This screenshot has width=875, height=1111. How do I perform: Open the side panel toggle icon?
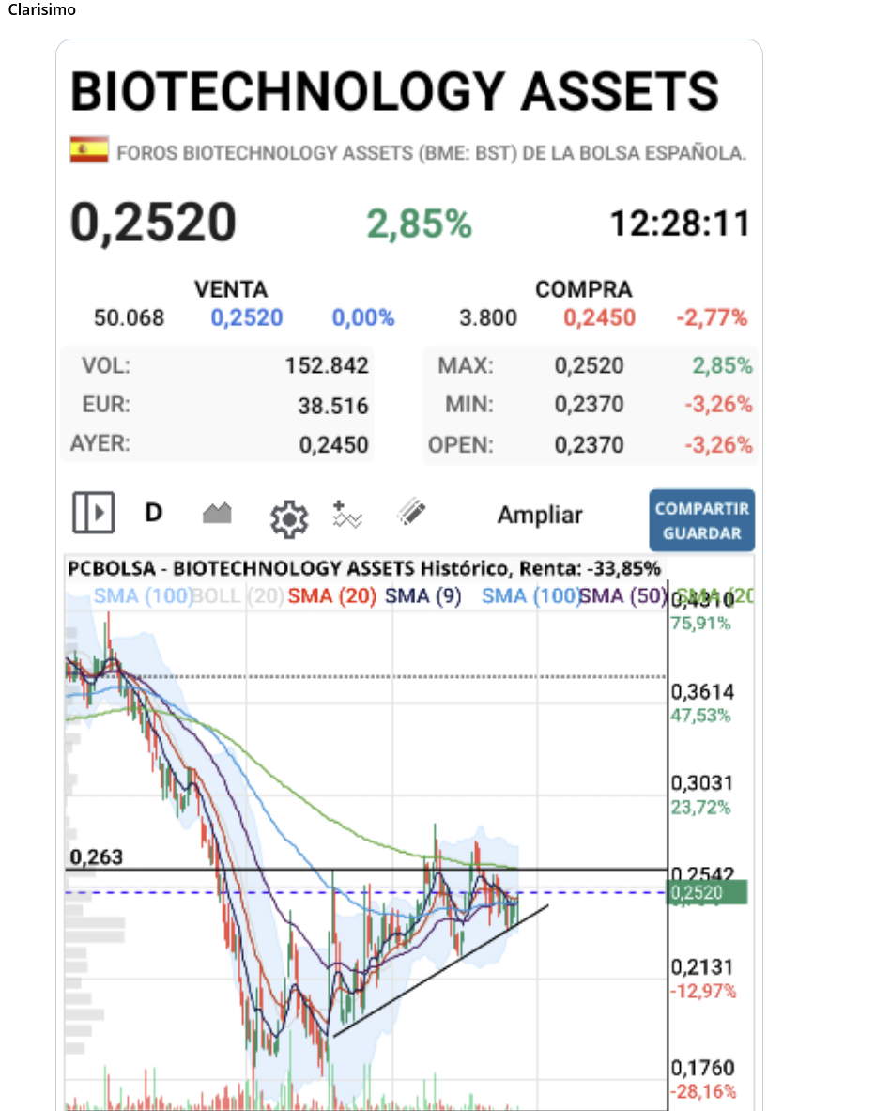tap(94, 512)
